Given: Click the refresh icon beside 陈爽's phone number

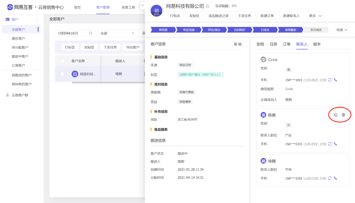Looking at the screenshot, I should [x=330, y=144].
